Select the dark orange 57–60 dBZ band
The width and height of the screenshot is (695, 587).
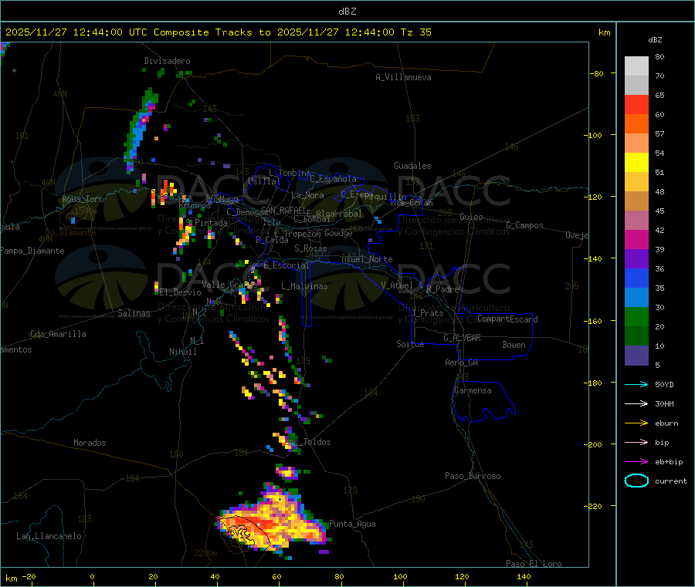coord(636,124)
